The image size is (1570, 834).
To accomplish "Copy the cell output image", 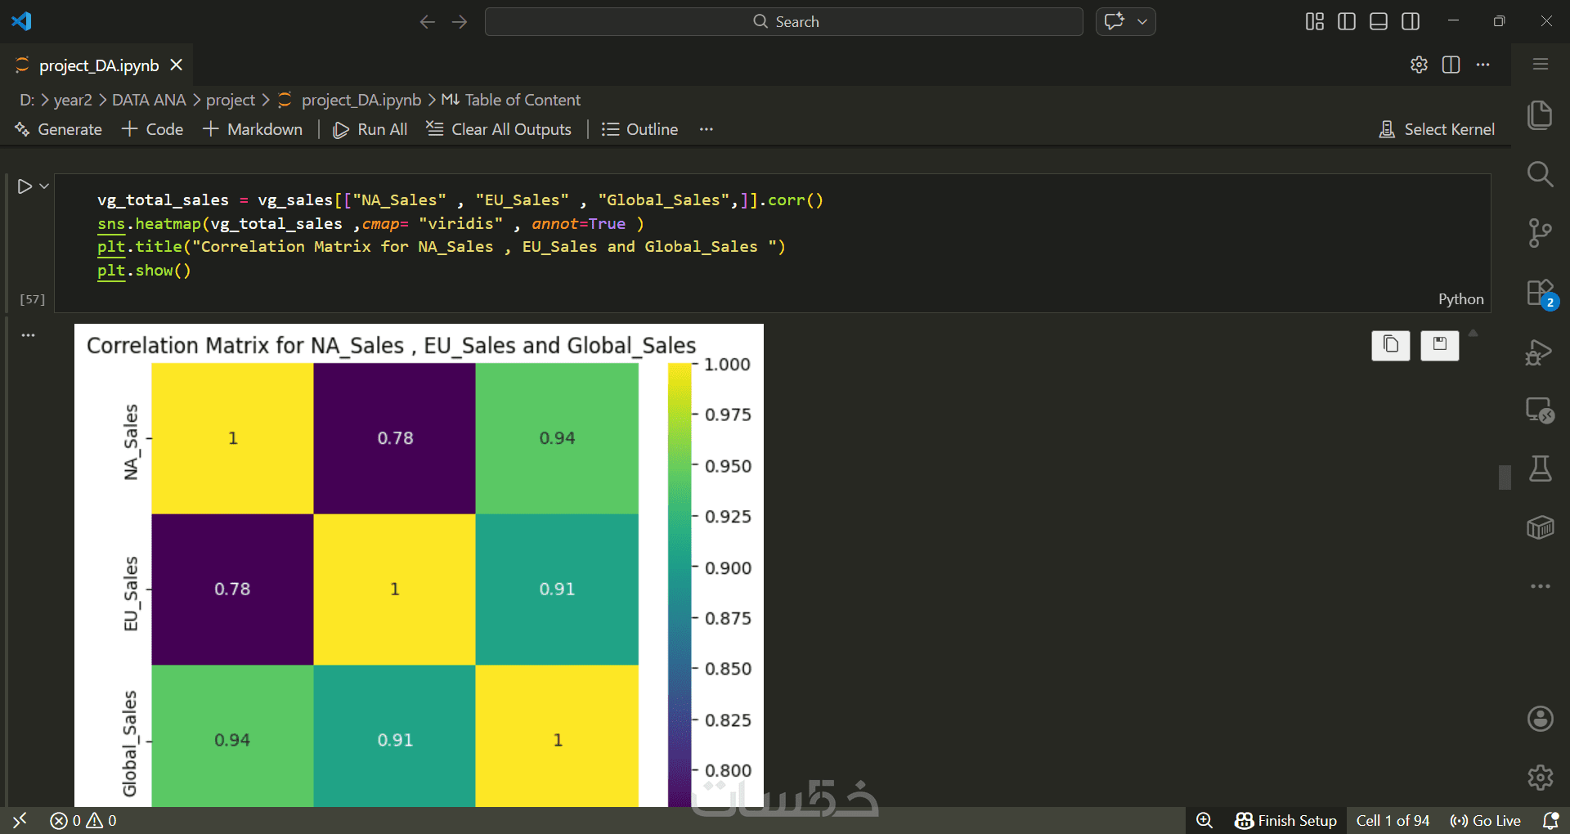I will (x=1390, y=345).
